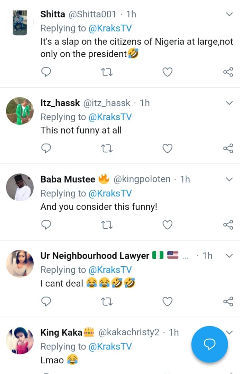Expand options chevron on Baba Mustee's tweet

tap(229, 179)
